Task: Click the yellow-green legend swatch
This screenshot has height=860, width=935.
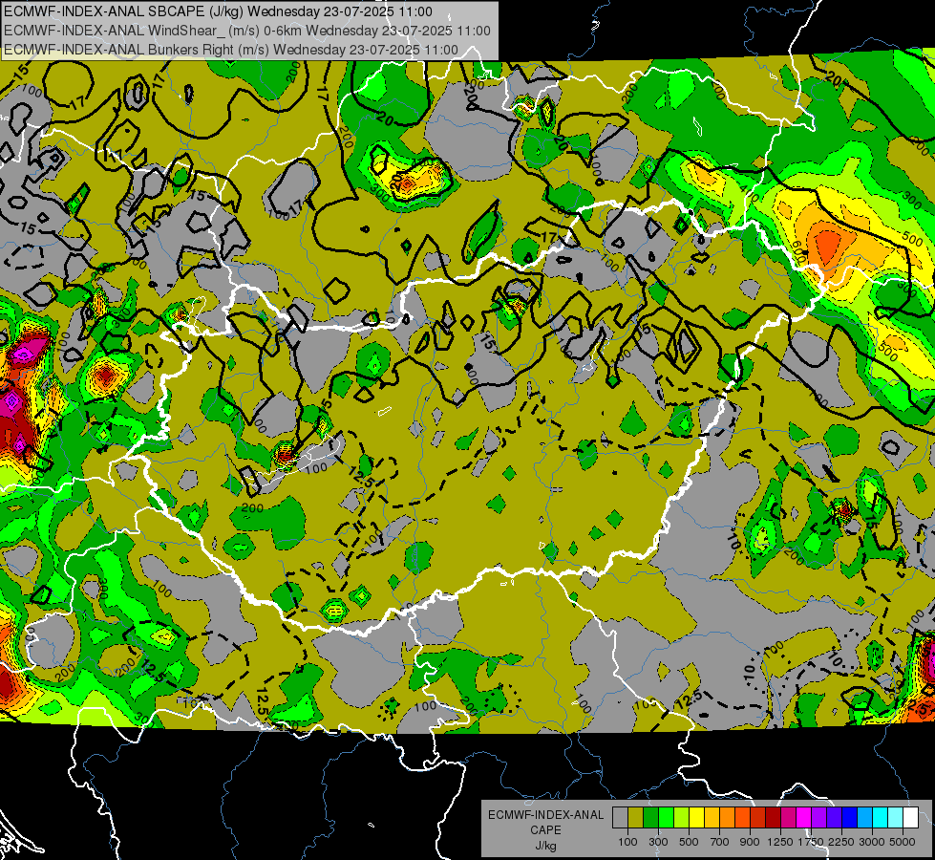Action: point(681,818)
